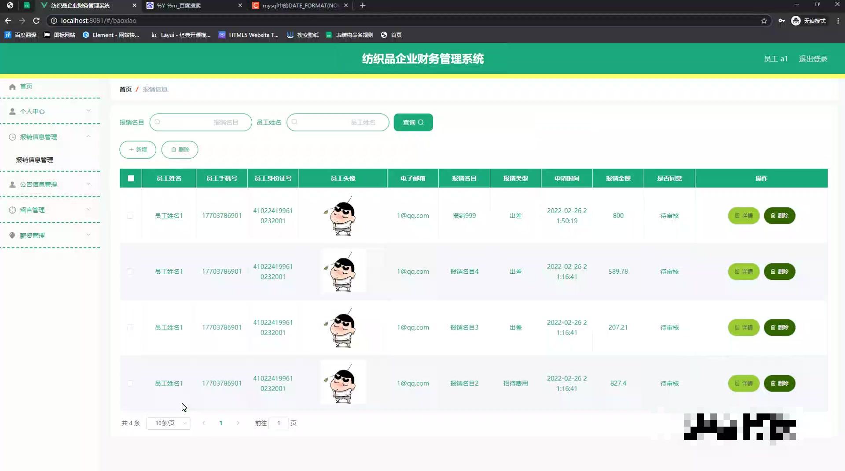This screenshot has height=471, width=845.
Task: Click the 查询 search button
Action: pos(413,122)
